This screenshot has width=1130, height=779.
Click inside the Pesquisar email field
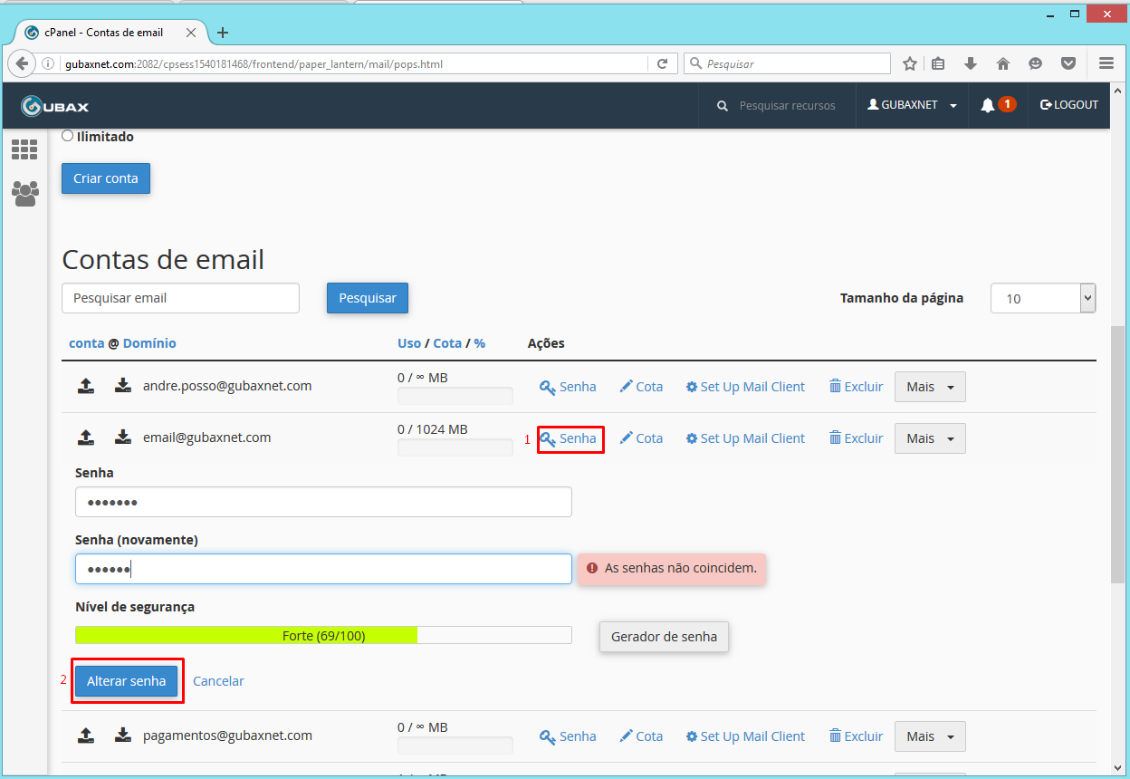click(x=179, y=297)
